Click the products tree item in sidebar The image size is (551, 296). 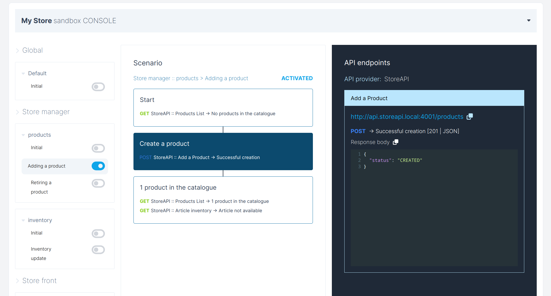pos(40,135)
